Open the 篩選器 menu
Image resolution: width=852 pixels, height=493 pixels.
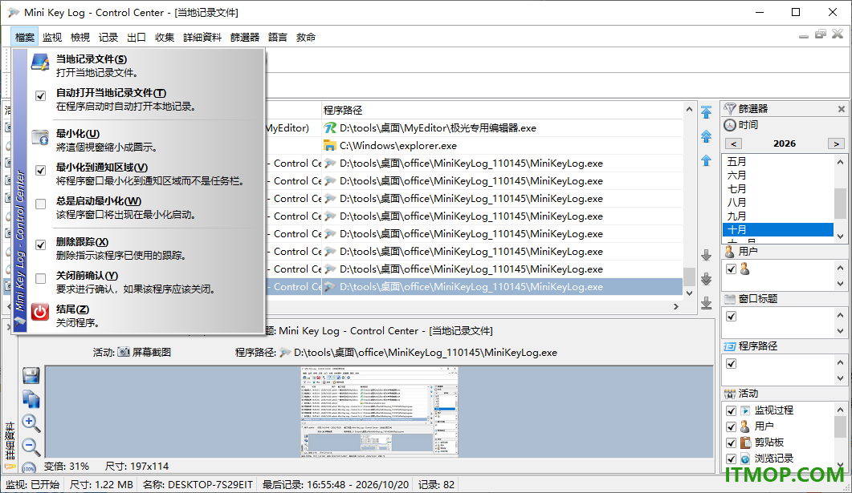[244, 38]
